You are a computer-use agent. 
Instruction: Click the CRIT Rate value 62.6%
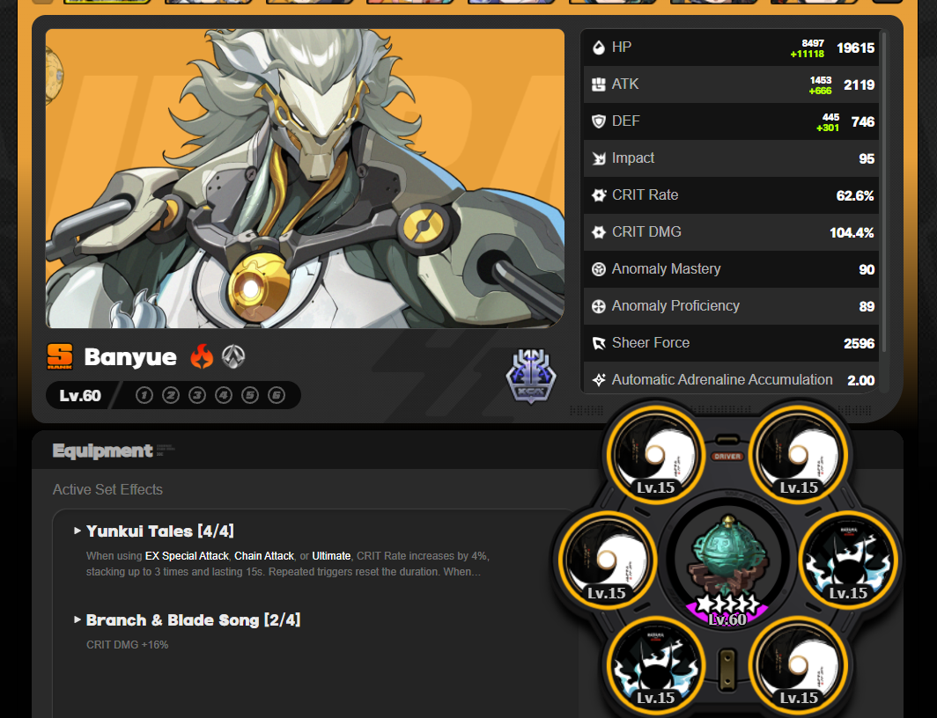855,196
